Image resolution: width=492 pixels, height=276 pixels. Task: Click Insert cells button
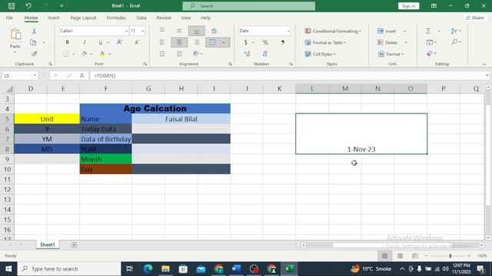tap(387, 31)
